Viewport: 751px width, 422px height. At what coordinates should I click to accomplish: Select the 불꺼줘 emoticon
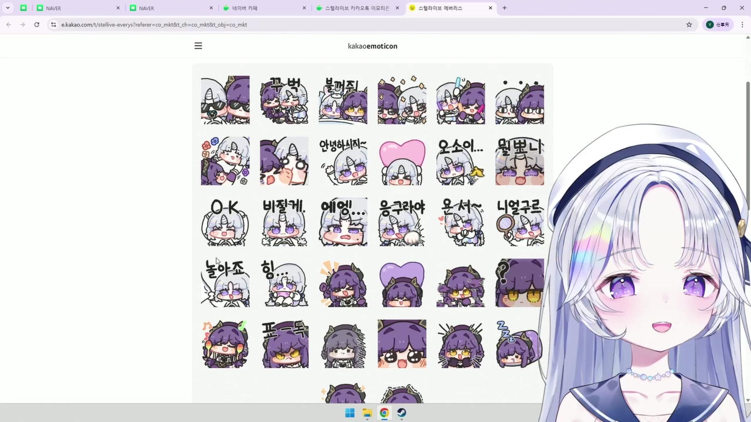(343, 100)
